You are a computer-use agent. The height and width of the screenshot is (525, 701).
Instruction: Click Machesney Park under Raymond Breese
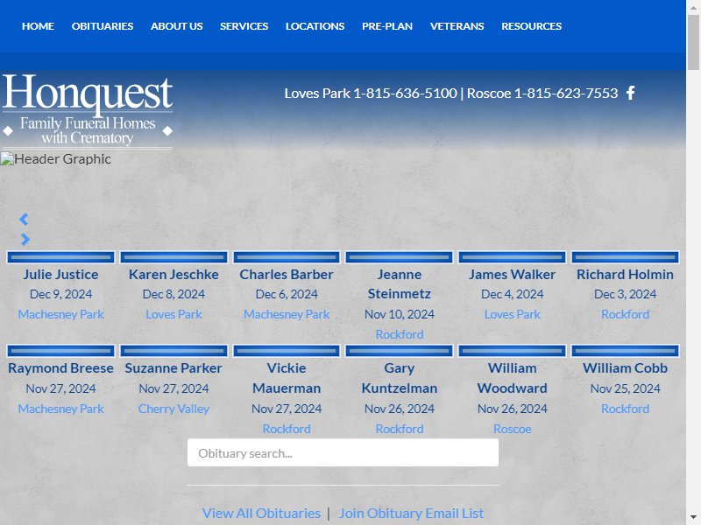[60, 409]
